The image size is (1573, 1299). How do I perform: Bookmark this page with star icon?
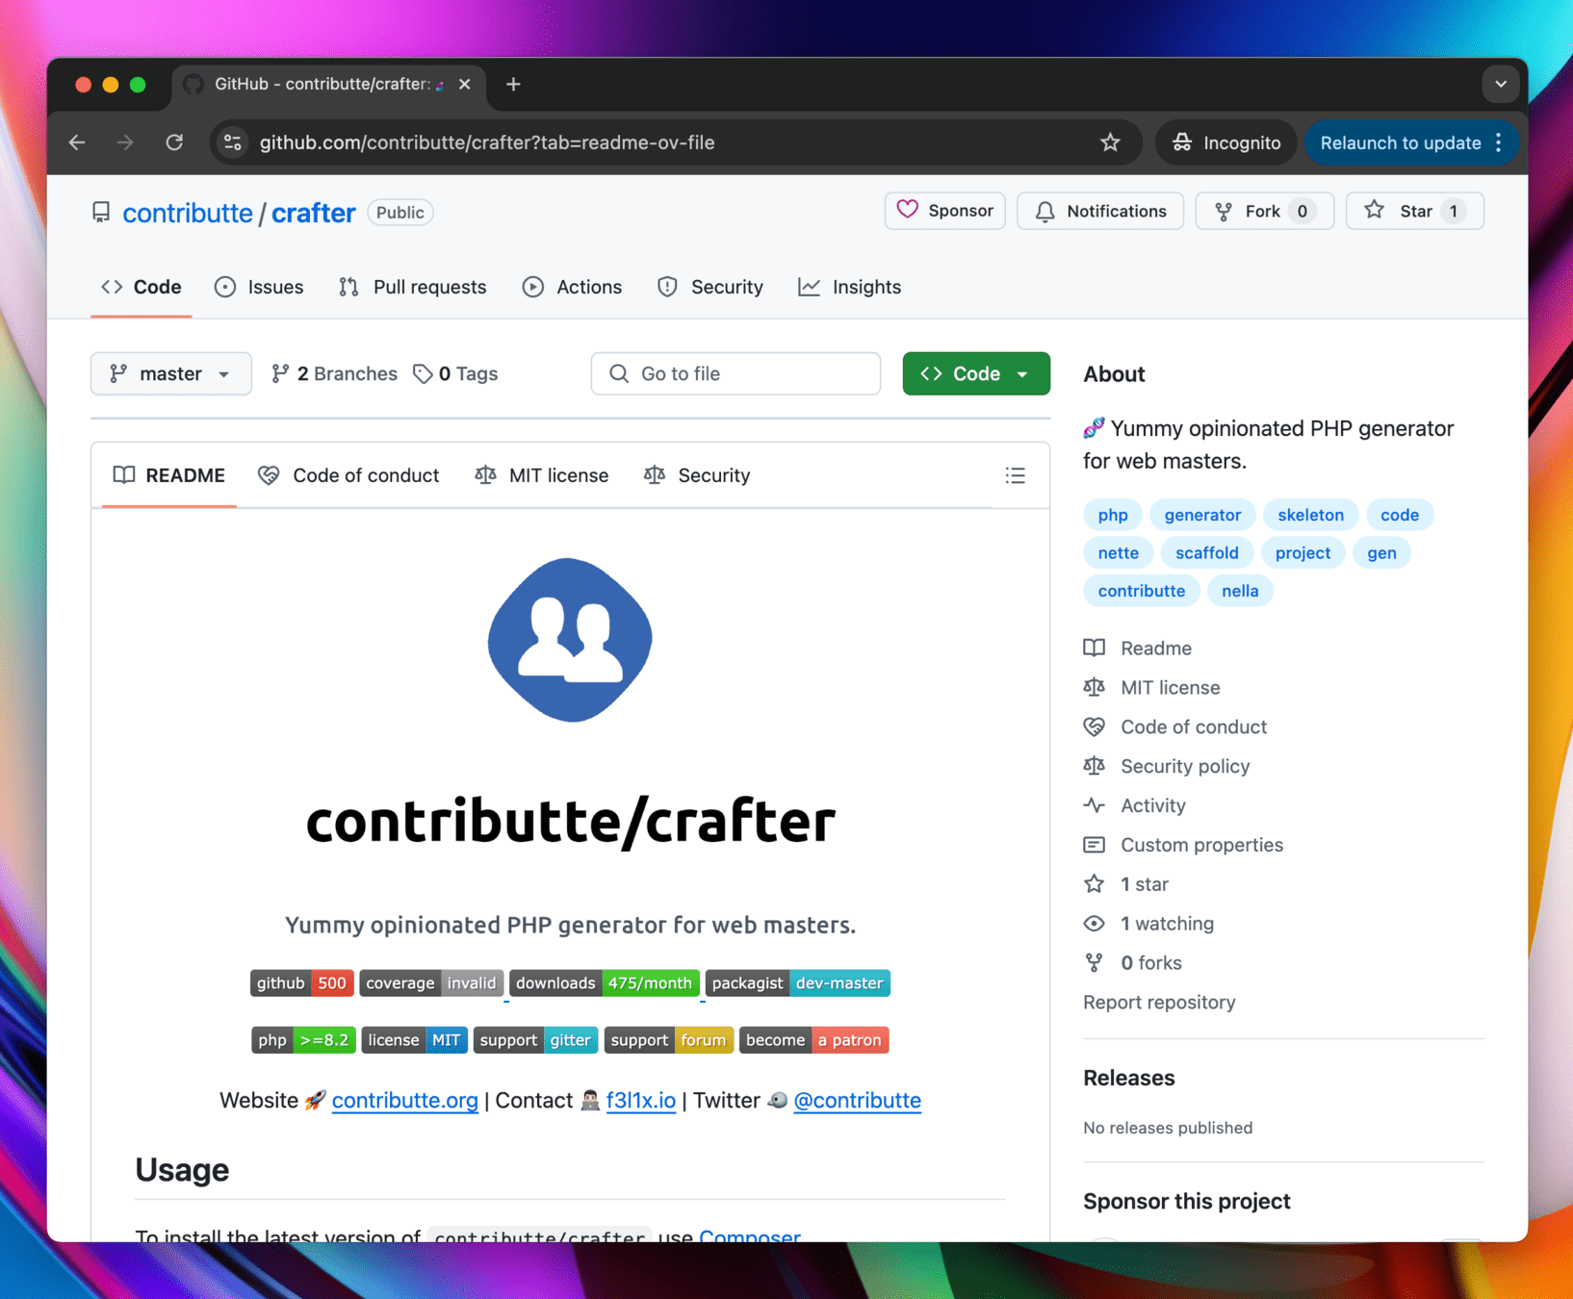[1110, 142]
